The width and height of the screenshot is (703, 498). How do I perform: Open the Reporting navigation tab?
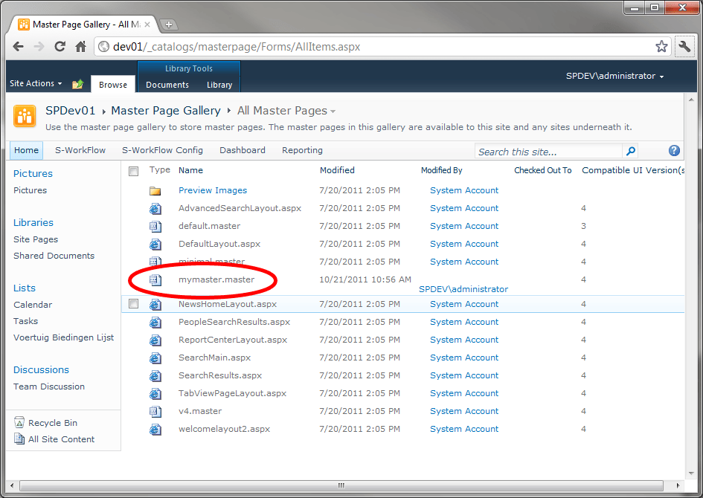(302, 150)
